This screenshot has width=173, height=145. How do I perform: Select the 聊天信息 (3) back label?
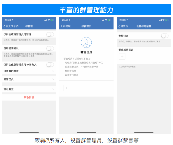tap(12, 26)
